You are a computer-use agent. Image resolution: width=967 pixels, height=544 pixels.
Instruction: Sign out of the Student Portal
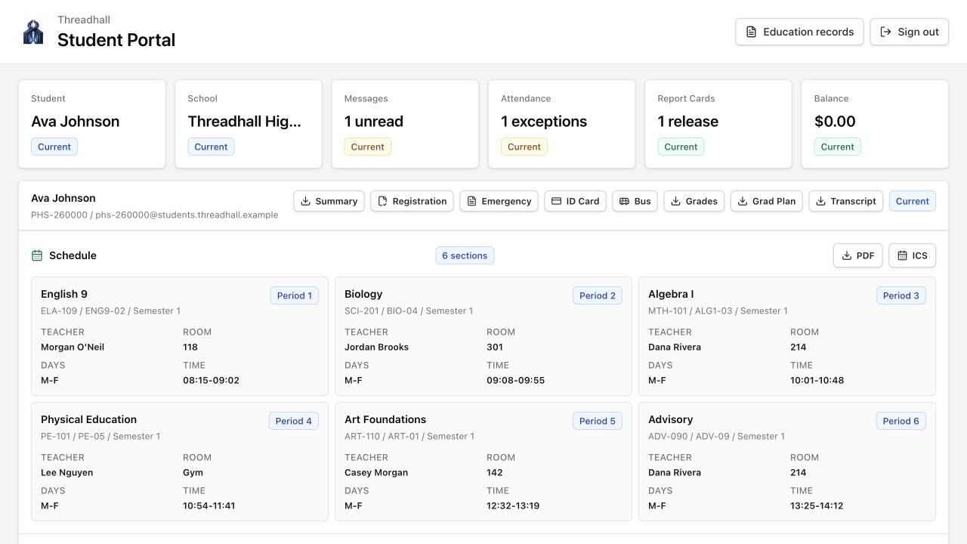pos(910,32)
